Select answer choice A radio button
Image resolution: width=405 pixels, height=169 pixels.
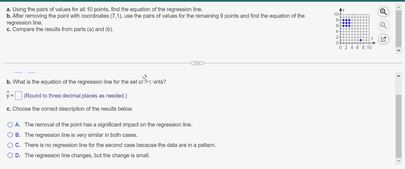tap(10, 125)
